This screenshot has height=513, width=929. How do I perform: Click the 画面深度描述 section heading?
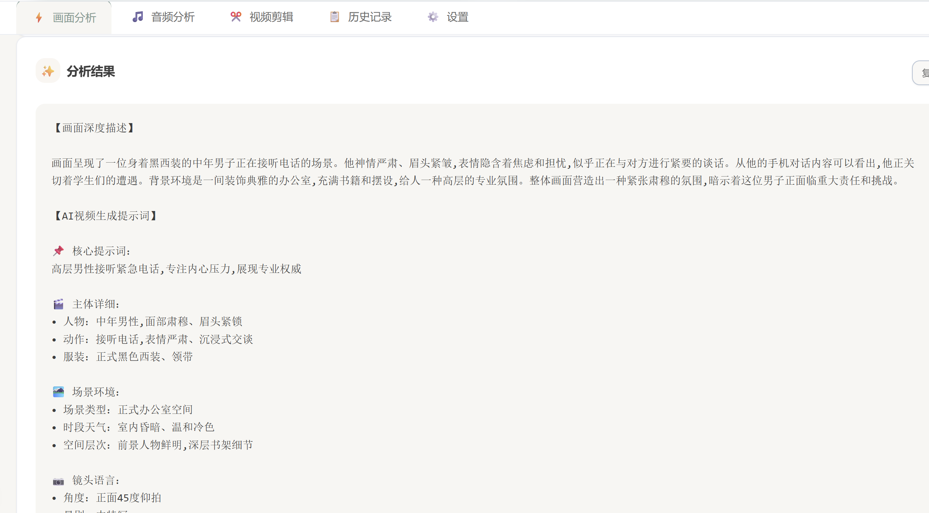94,127
